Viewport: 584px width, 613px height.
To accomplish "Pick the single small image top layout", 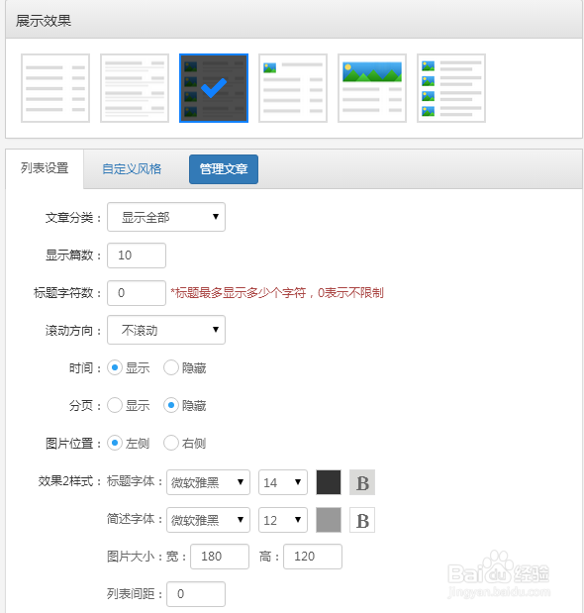I will click(x=293, y=88).
